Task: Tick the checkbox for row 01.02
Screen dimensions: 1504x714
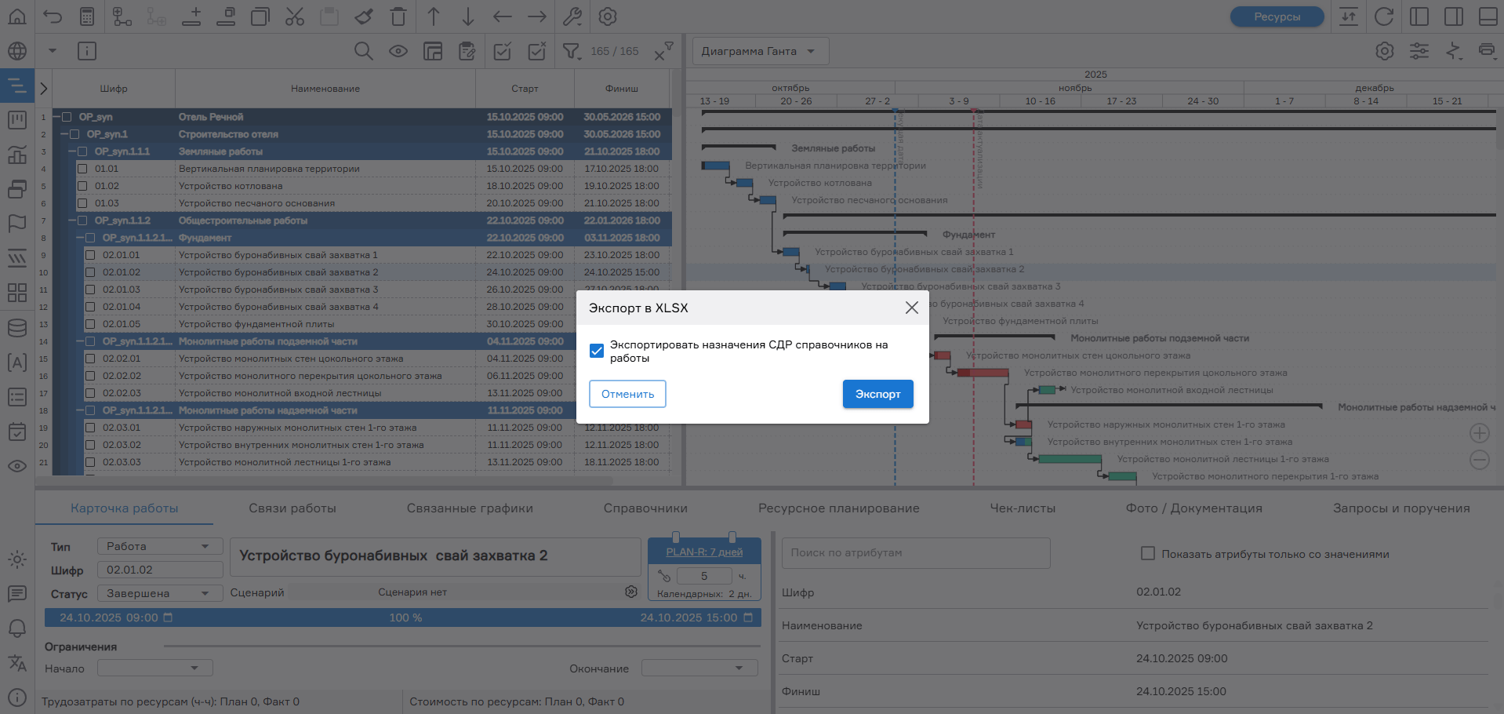Action: click(x=82, y=186)
